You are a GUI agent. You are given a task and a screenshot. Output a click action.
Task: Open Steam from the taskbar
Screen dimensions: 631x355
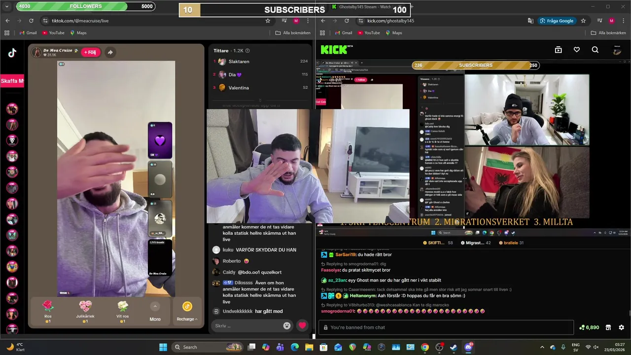click(x=454, y=347)
